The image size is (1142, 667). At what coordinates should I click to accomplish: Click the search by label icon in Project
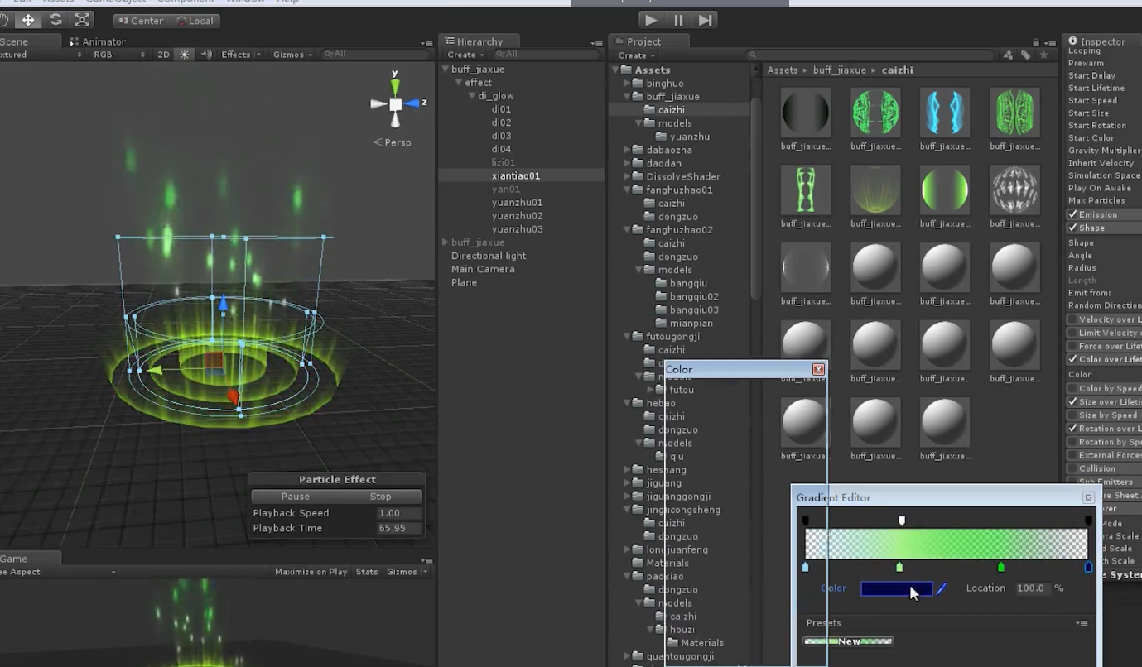point(1025,55)
